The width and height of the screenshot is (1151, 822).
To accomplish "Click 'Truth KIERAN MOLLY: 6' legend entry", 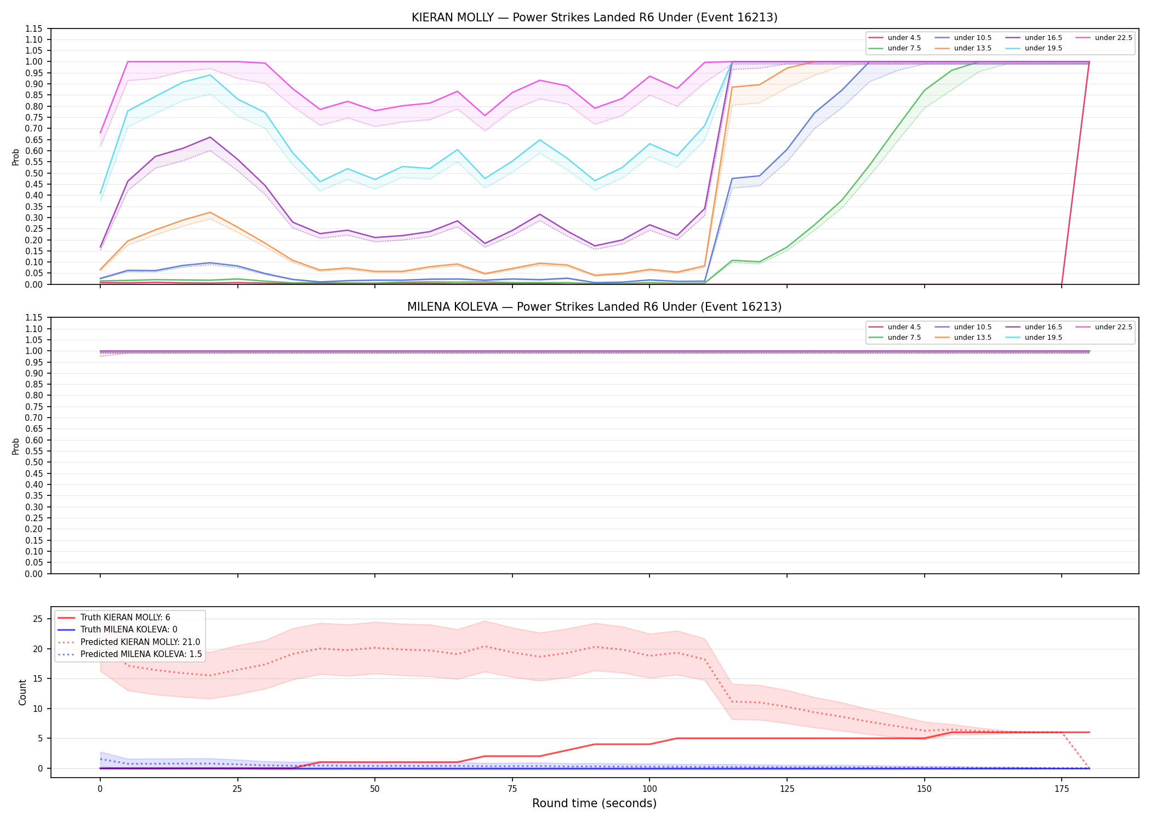I will (114, 618).
